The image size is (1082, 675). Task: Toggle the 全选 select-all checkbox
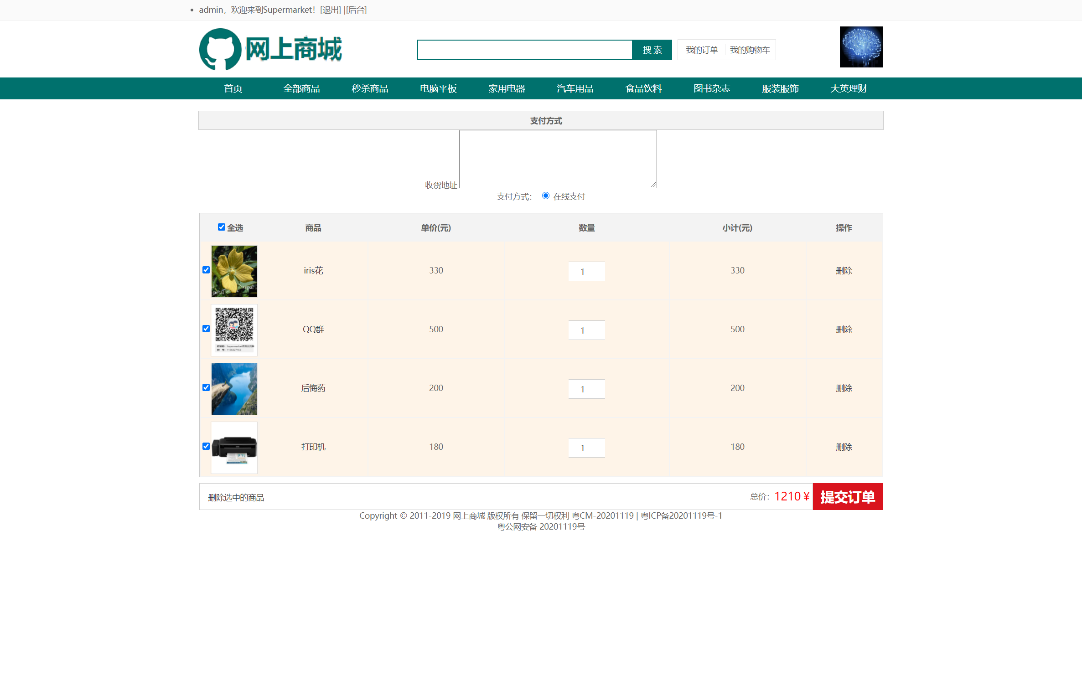(222, 227)
